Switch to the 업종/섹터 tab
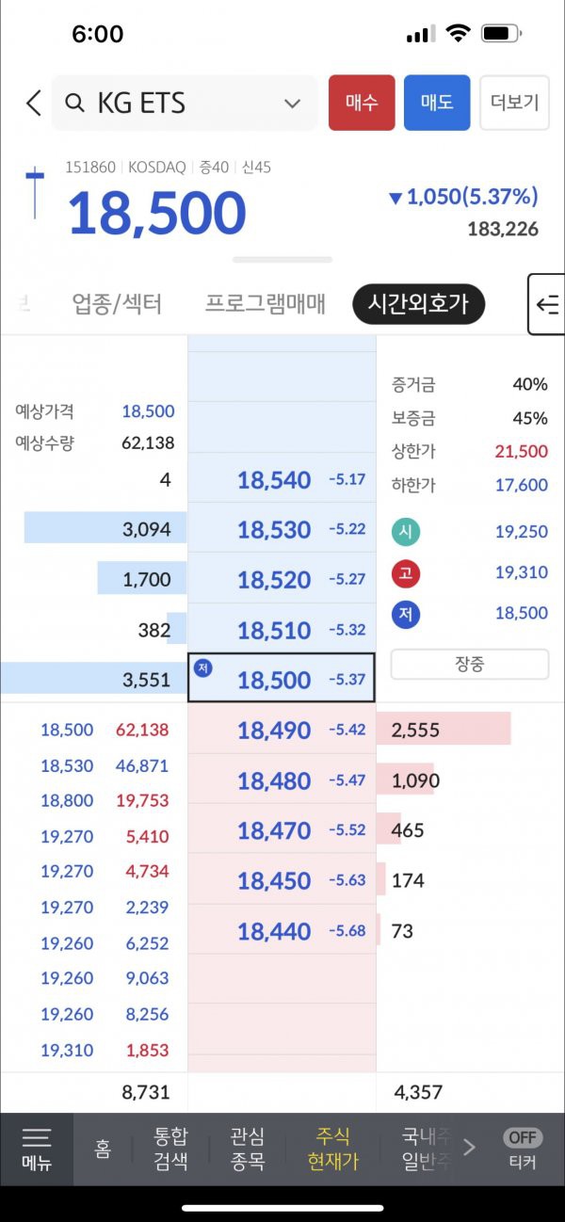The width and height of the screenshot is (565, 1222). coord(118,304)
